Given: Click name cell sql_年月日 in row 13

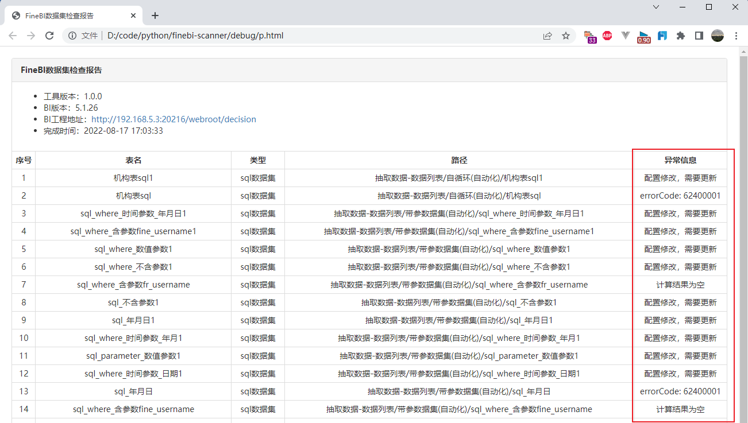Looking at the screenshot, I should click(x=133, y=391).
